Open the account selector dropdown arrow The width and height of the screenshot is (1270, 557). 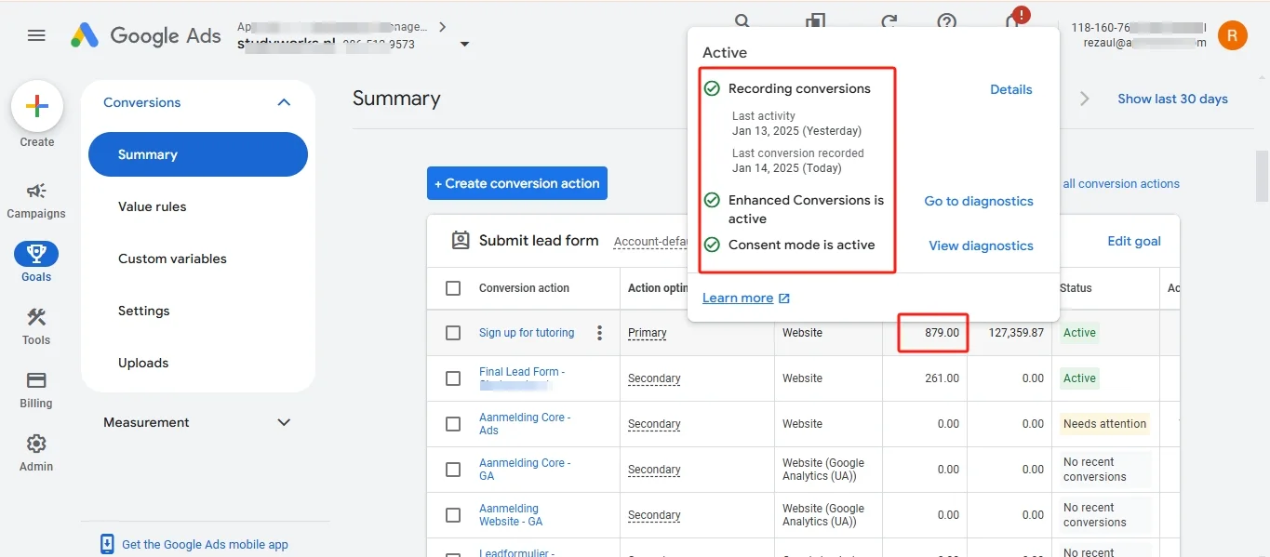click(465, 44)
